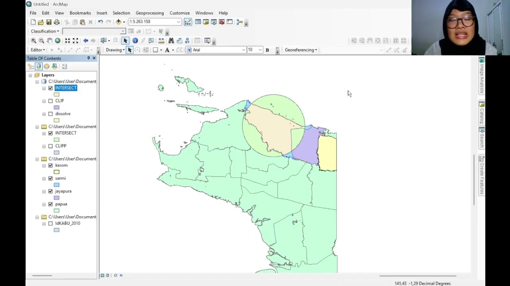
Task: Collapse the CLIP layer legend
Action: (44, 101)
